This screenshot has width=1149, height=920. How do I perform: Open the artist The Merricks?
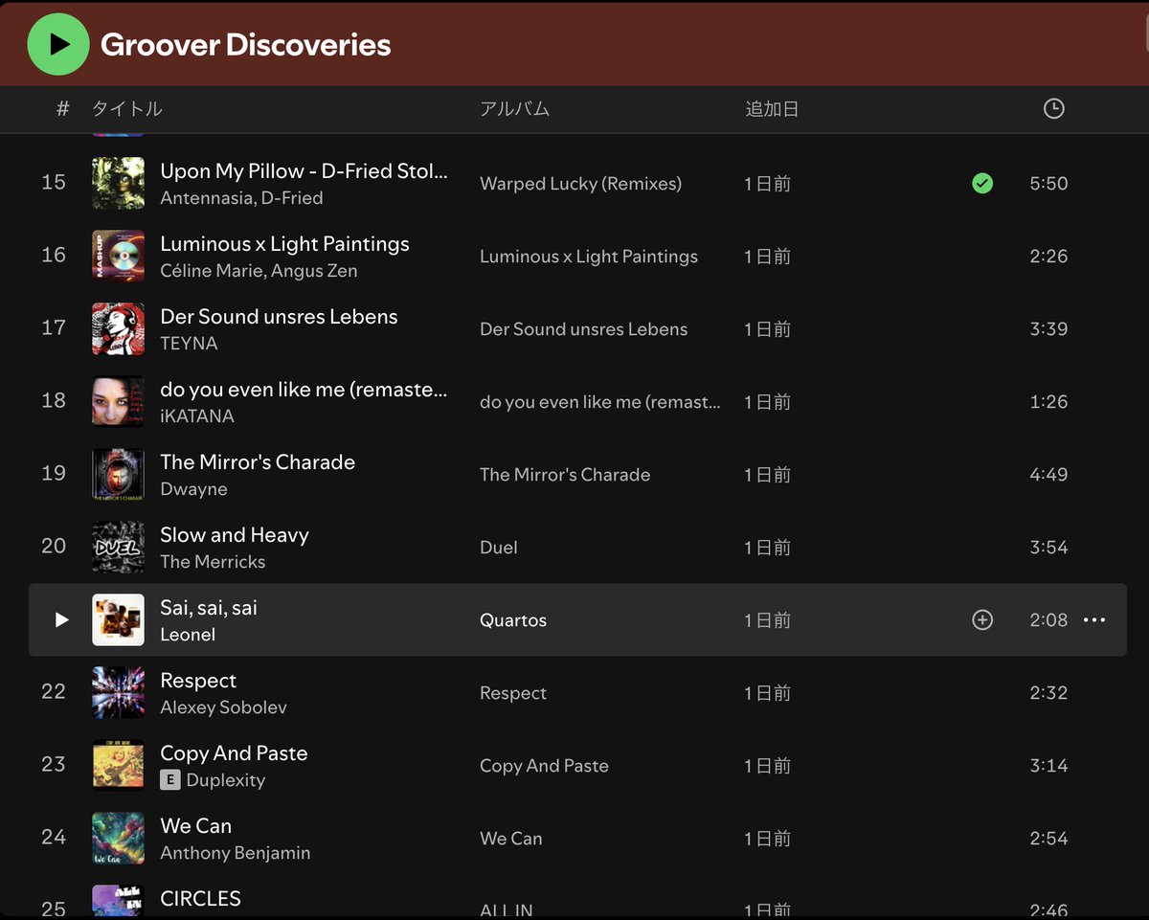(213, 562)
